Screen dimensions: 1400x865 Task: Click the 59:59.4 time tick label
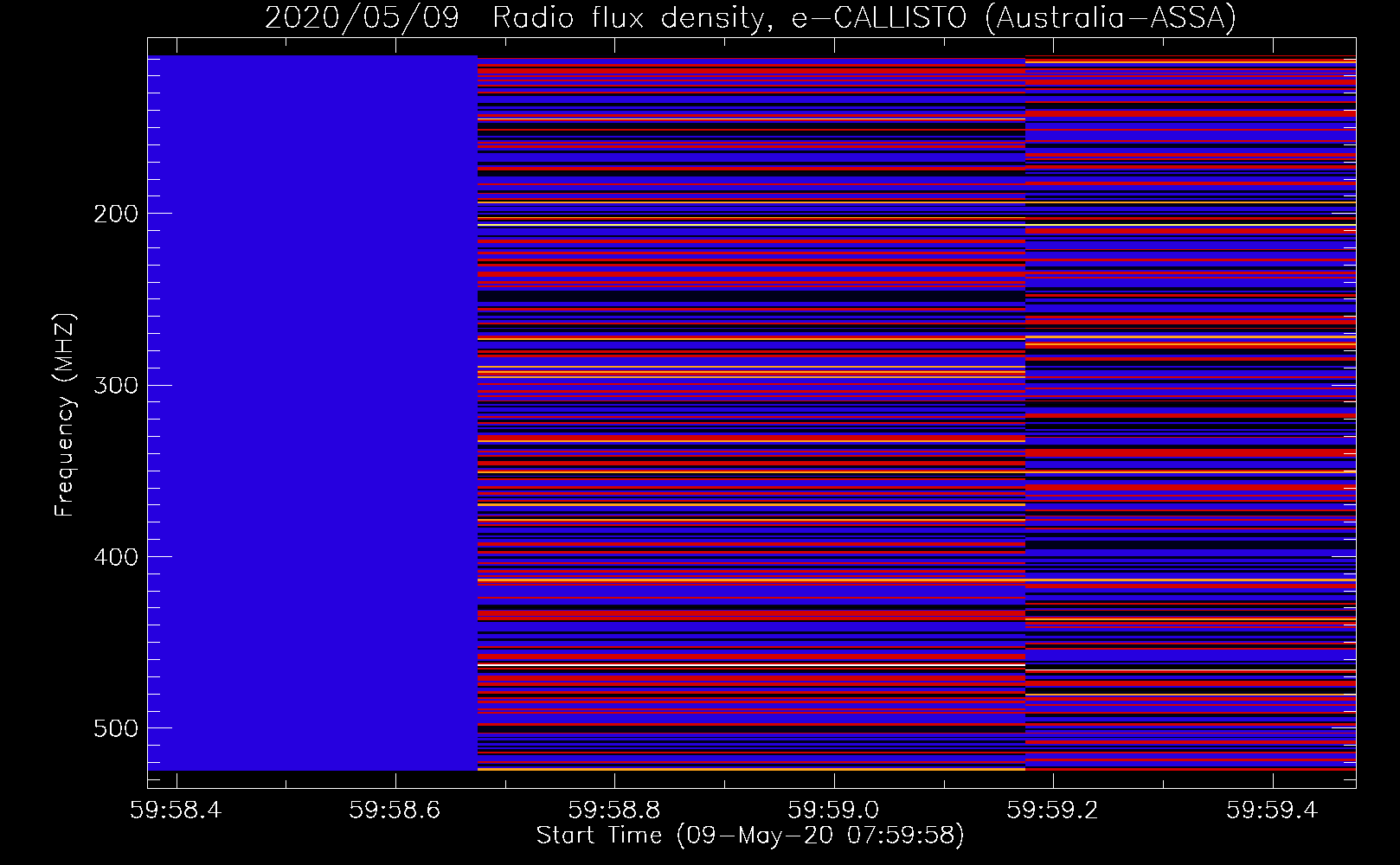pyautogui.click(x=1272, y=810)
